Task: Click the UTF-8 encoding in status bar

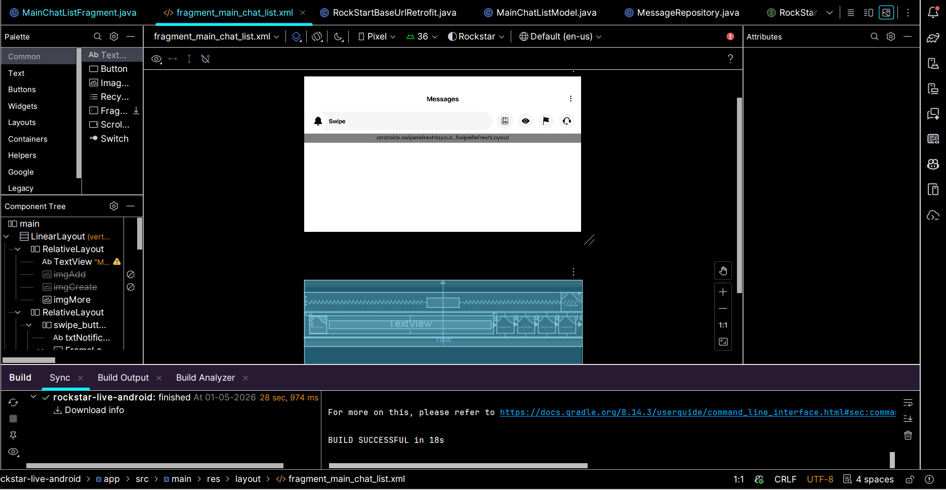Action: (820, 479)
